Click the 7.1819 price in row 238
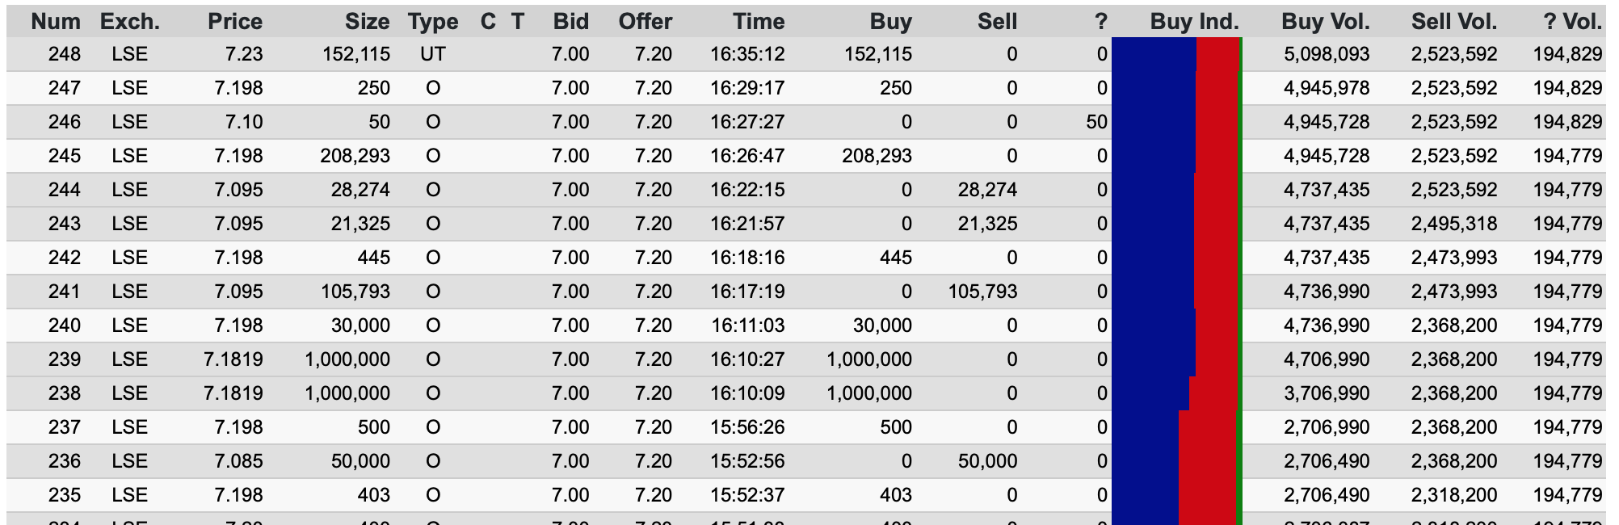This screenshot has width=1619, height=525. (x=233, y=393)
